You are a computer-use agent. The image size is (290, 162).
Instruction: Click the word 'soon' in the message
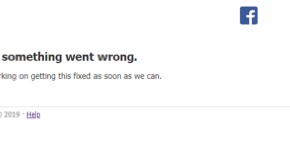112,76
